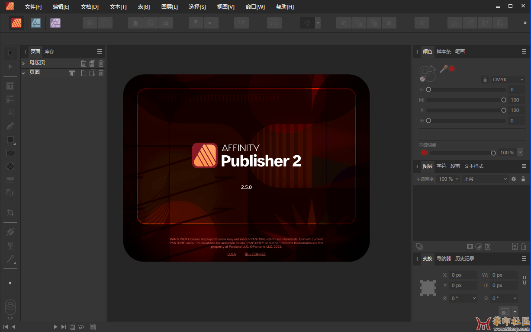531x332 pixels.
Task: Add a new layer in the layers panel
Action: [515, 246]
